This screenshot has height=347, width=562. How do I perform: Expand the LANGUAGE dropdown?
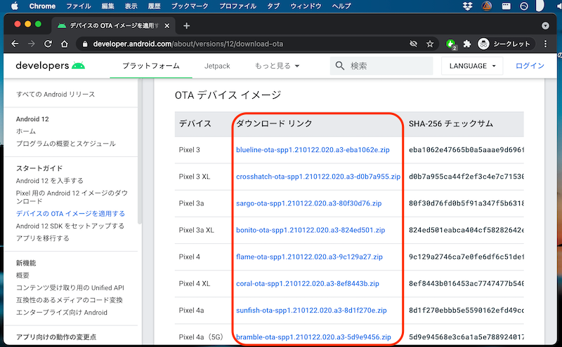473,66
